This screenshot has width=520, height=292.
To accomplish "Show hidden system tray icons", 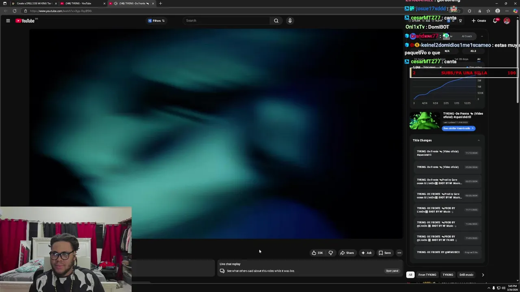I will 489,288.
